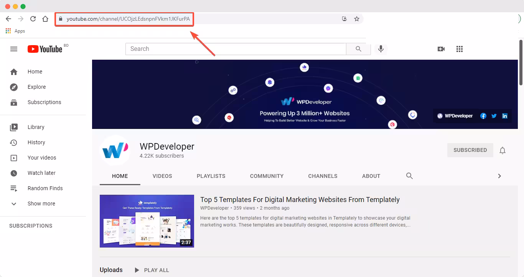This screenshot has height=277, width=524.
Task: Open Subscriptions in the sidebar
Action: click(43, 102)
